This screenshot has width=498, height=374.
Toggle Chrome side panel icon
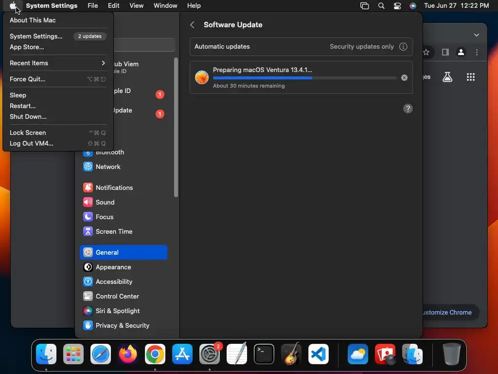pyautogui.click(x=445, y=52)
